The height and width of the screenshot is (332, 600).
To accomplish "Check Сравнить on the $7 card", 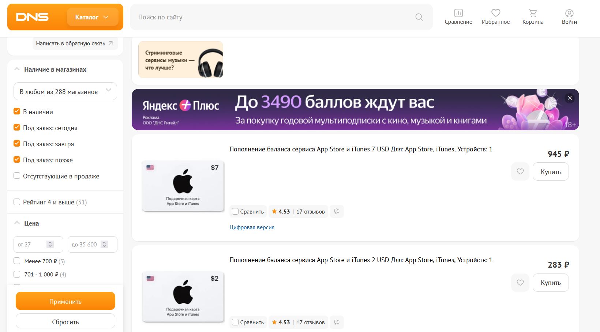I will (x=235, y=211).
